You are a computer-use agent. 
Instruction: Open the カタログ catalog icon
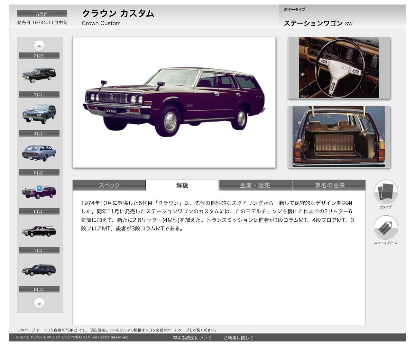click(x=385, y=192)
